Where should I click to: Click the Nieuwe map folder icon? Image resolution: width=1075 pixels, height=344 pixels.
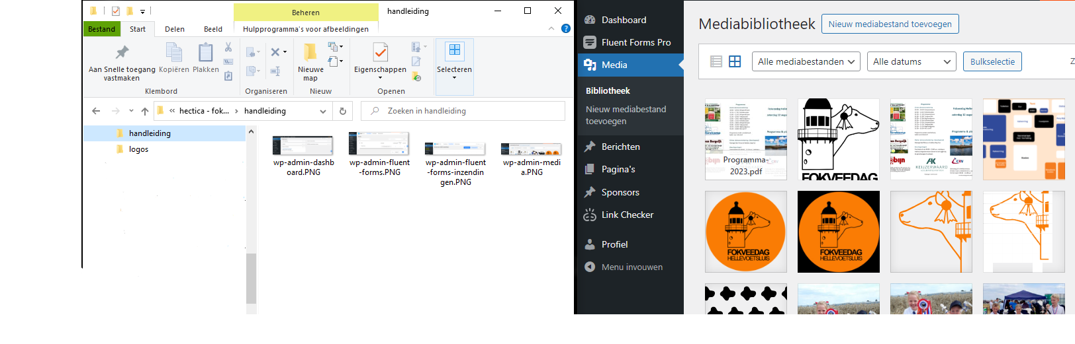pyautogui.click(x=310, y=52)
